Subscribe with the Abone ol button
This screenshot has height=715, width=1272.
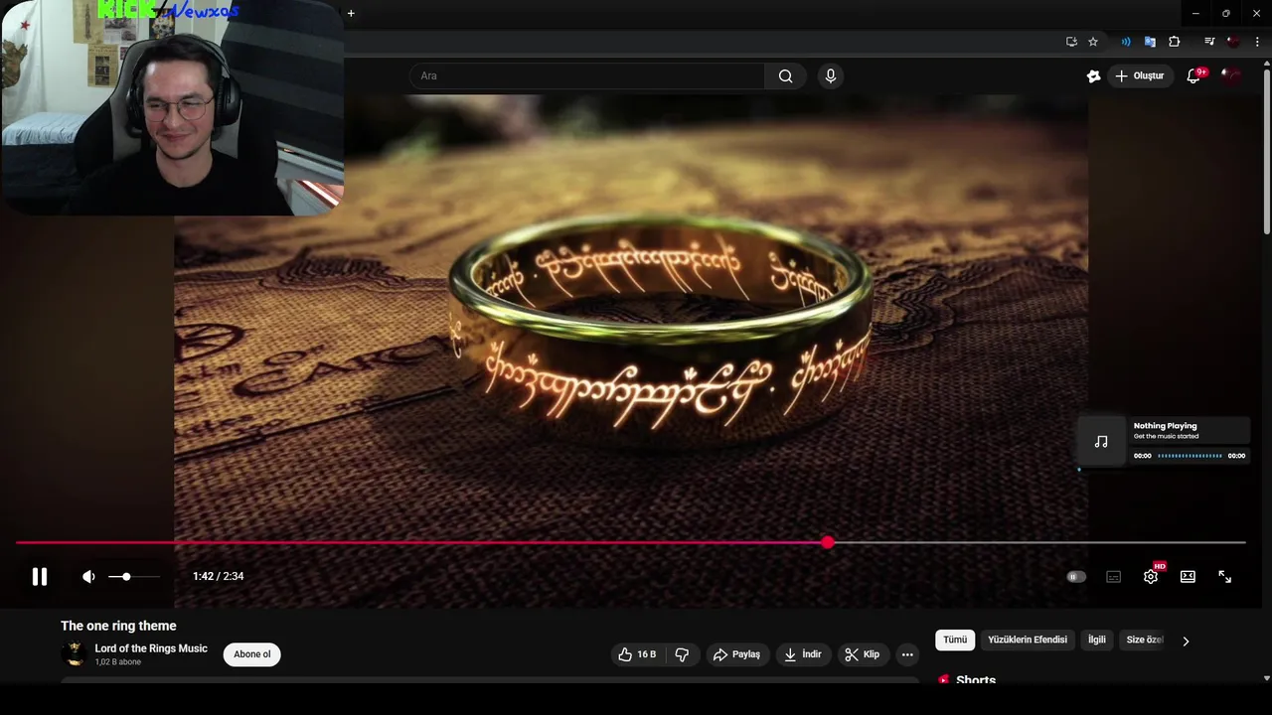(251, 654)
